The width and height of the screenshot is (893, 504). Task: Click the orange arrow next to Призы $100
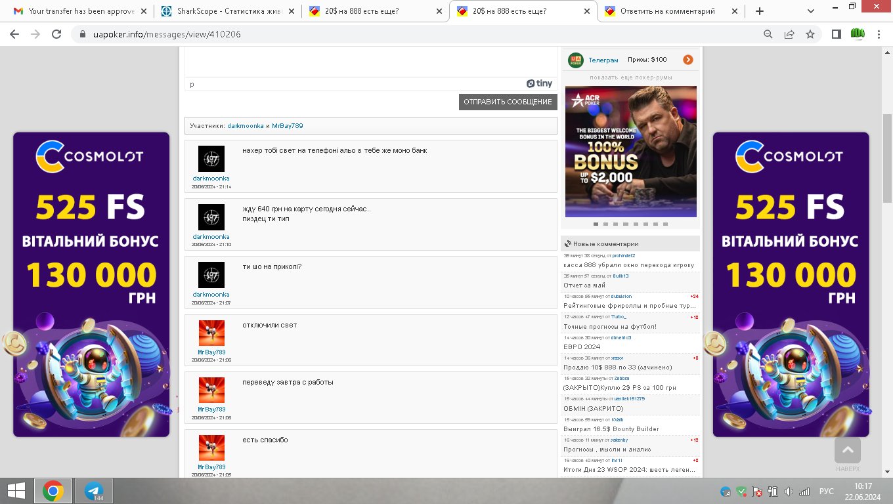(688, 60)
